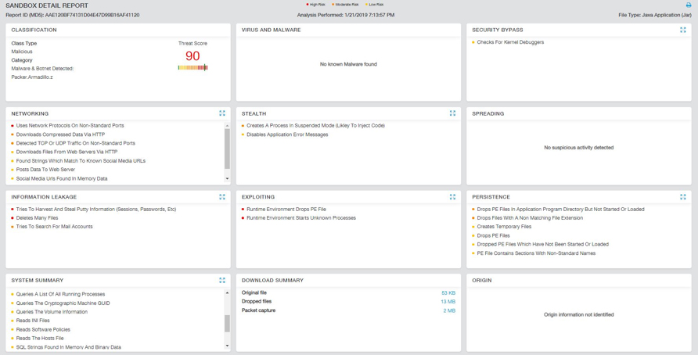Click the 13 MB dropped files link

pos(448,302)
